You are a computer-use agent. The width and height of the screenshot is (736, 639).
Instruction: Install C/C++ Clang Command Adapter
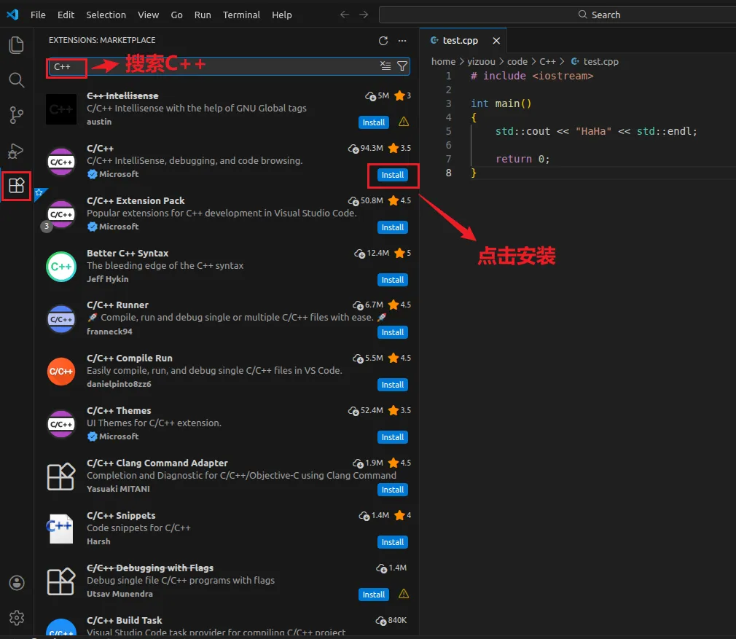pos(392,490)
